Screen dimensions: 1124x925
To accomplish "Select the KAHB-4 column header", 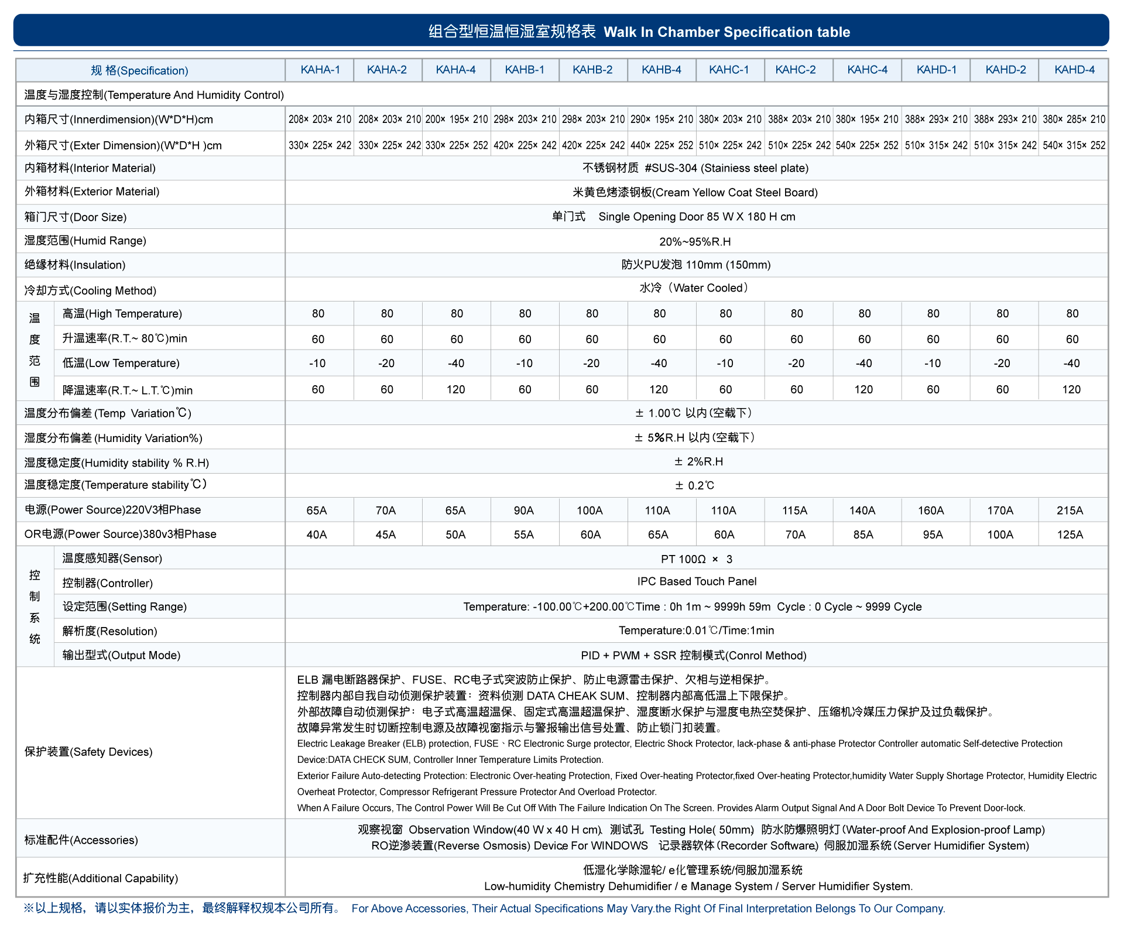I will click(x=662, y=70).
